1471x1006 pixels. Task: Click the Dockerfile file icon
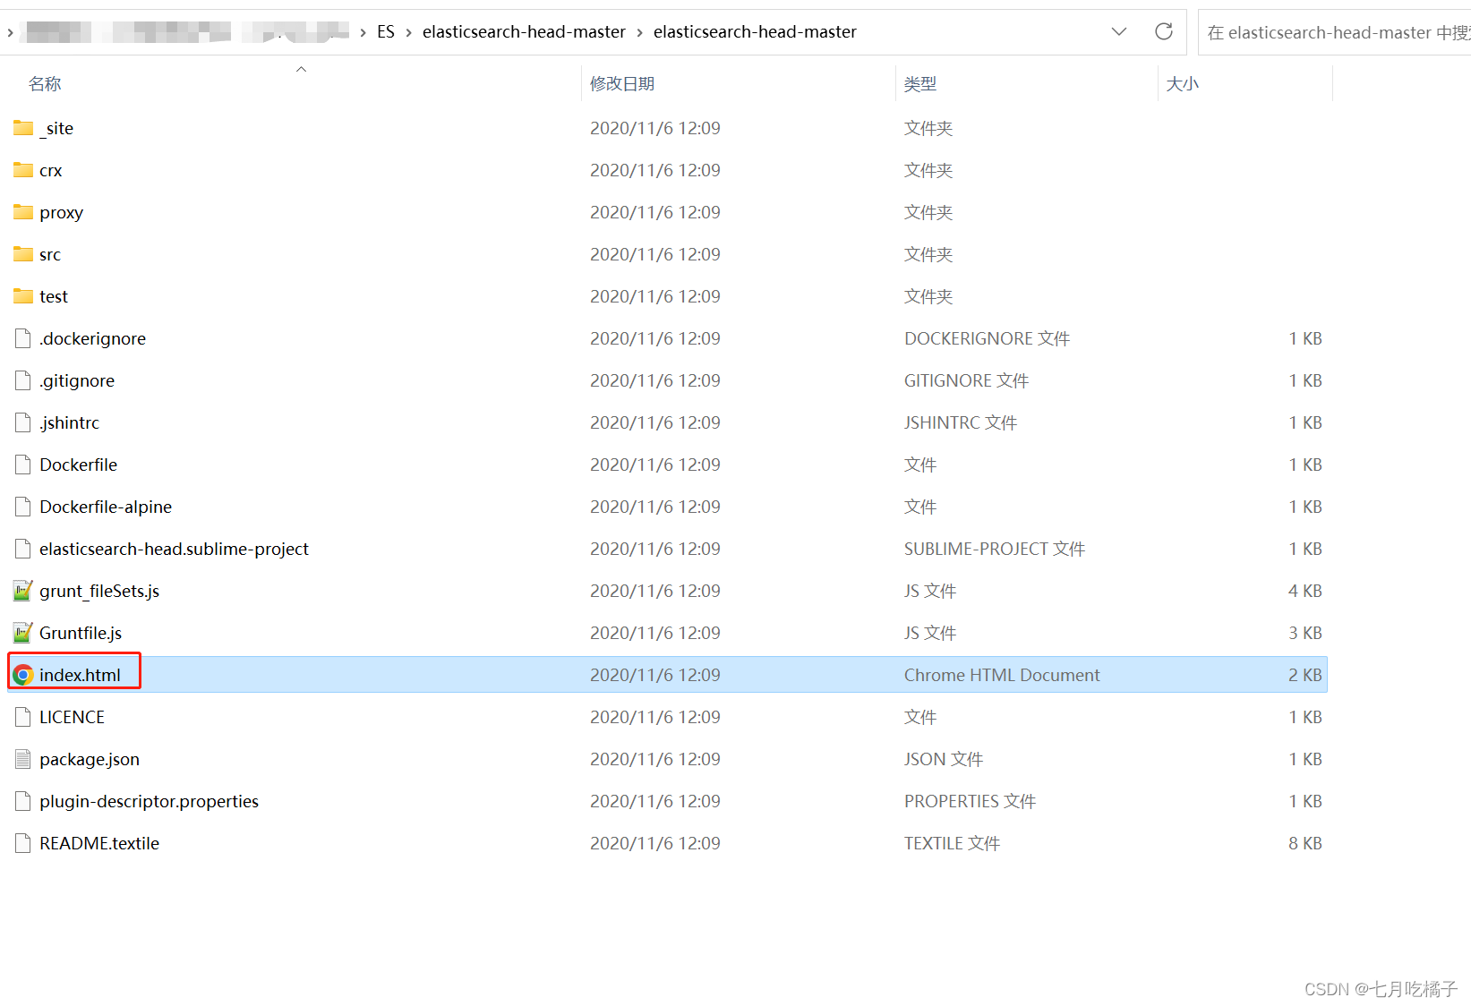pos(23,465)
